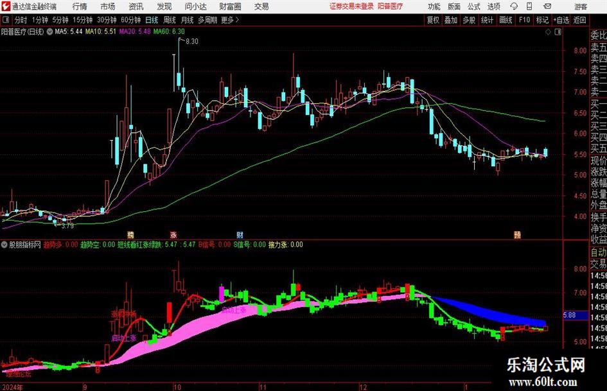Add stock via the +自选 button
This screenshot has width=607, height=391.
point(561,20)
